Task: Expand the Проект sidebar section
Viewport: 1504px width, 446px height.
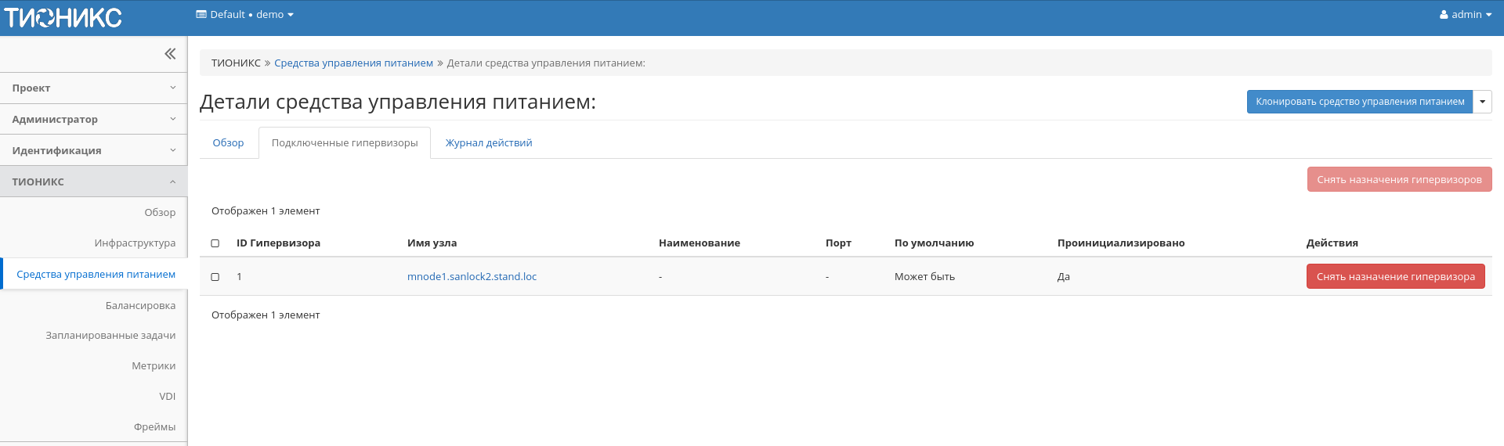Action: click(x=93, y=88)
